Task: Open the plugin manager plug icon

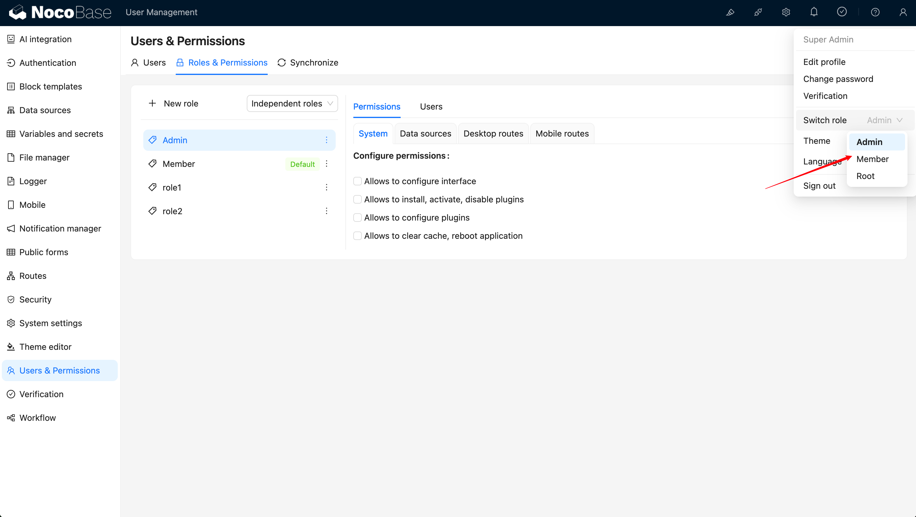Action: click(x=758, y=12)
